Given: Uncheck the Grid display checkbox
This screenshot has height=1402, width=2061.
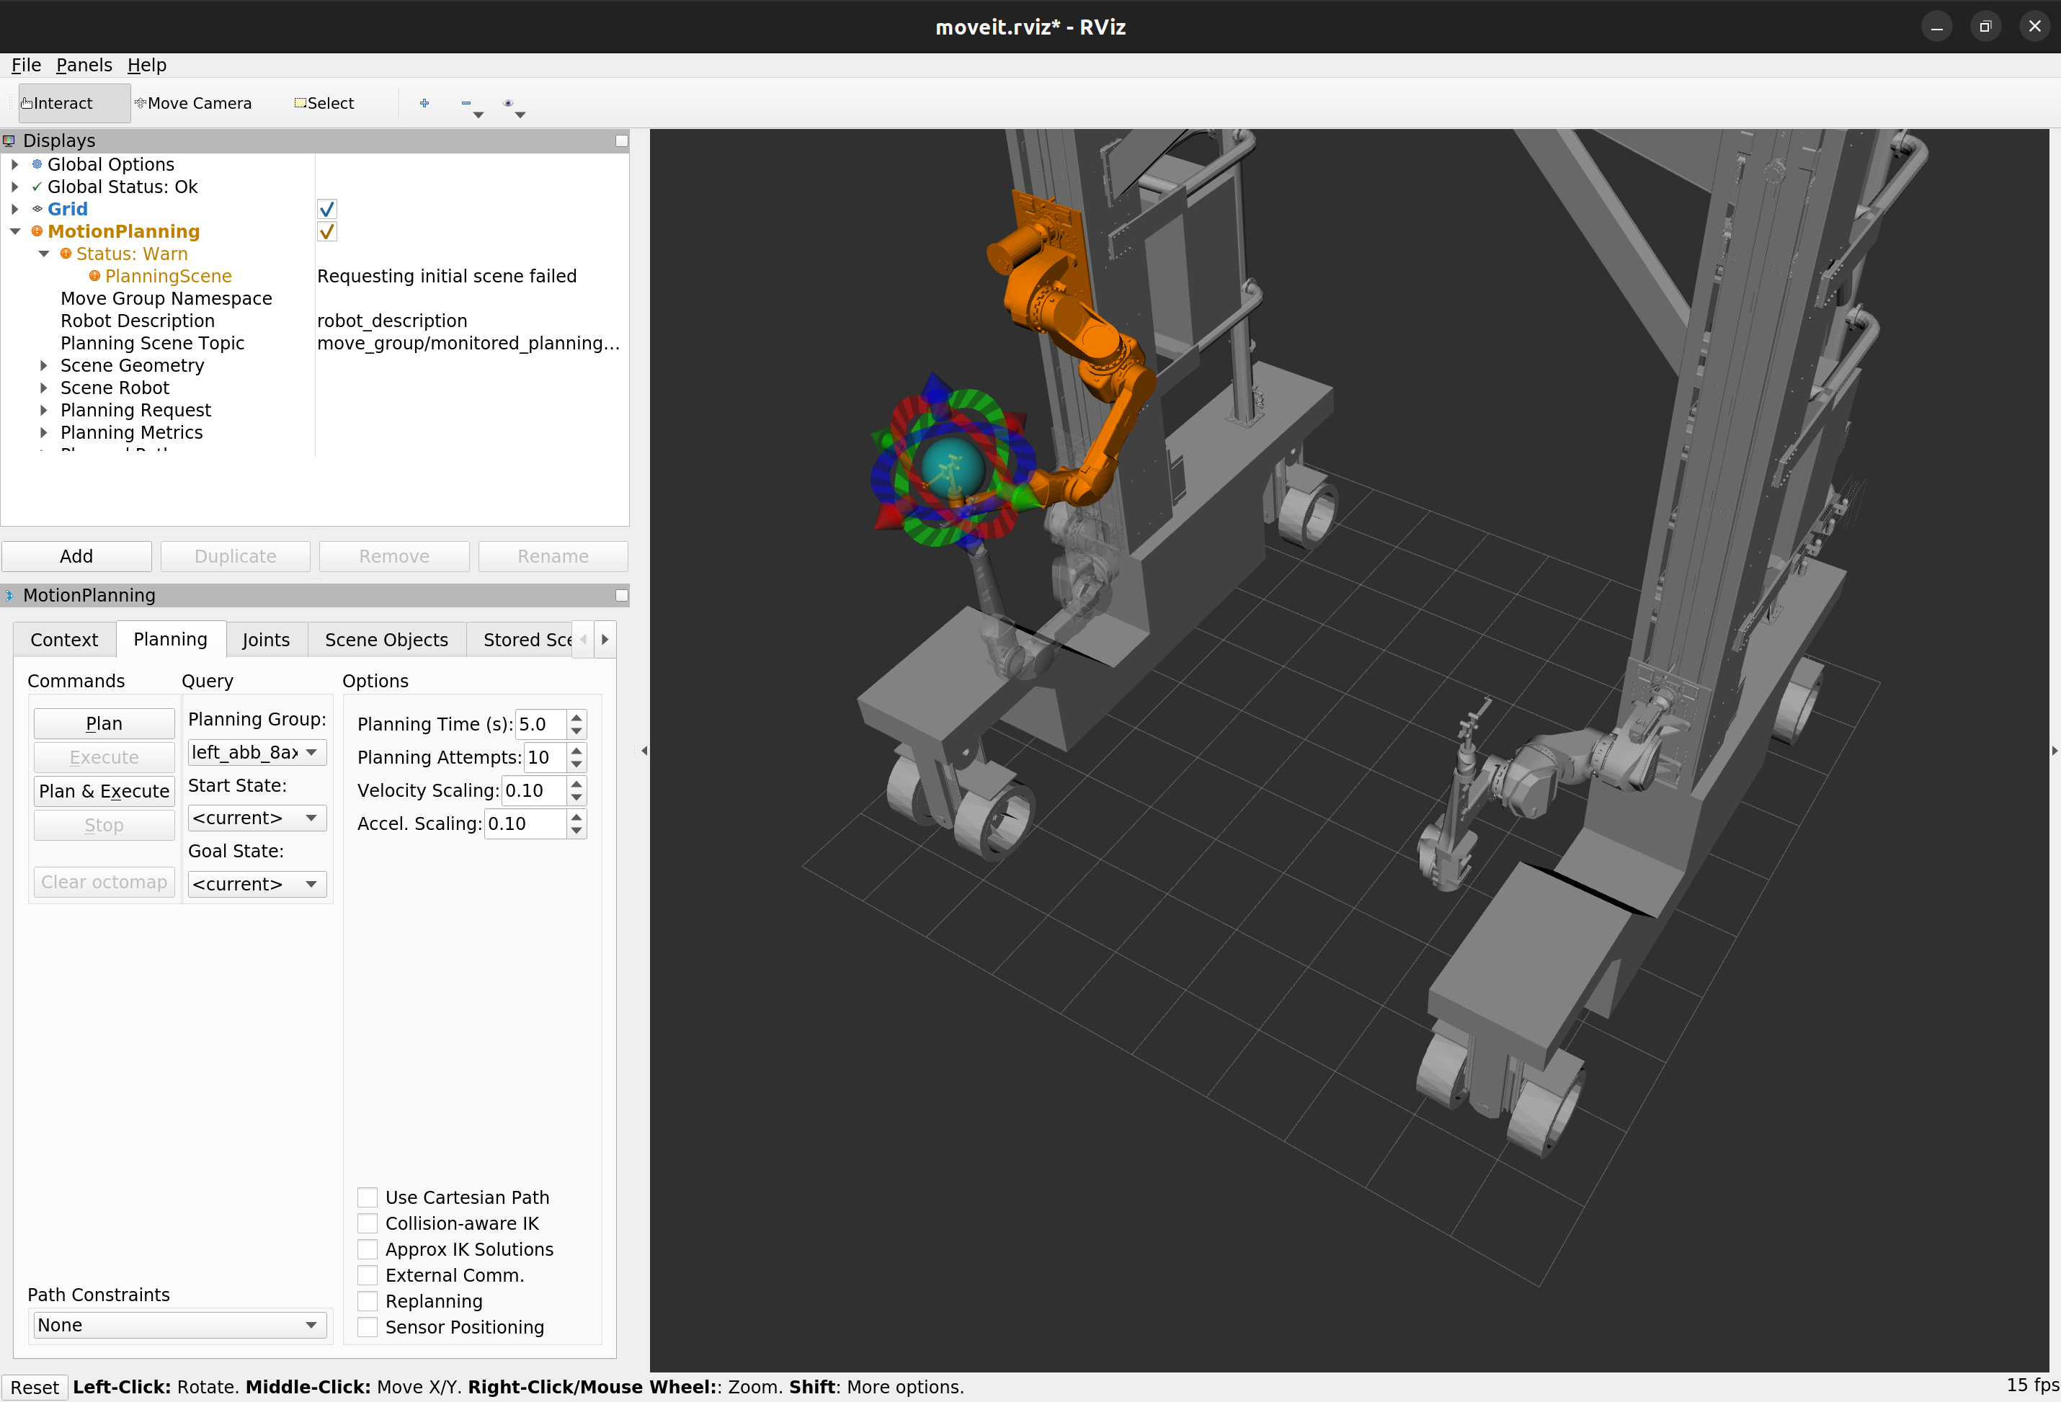Looking at the screenshot, I should [x=326, y=209].
